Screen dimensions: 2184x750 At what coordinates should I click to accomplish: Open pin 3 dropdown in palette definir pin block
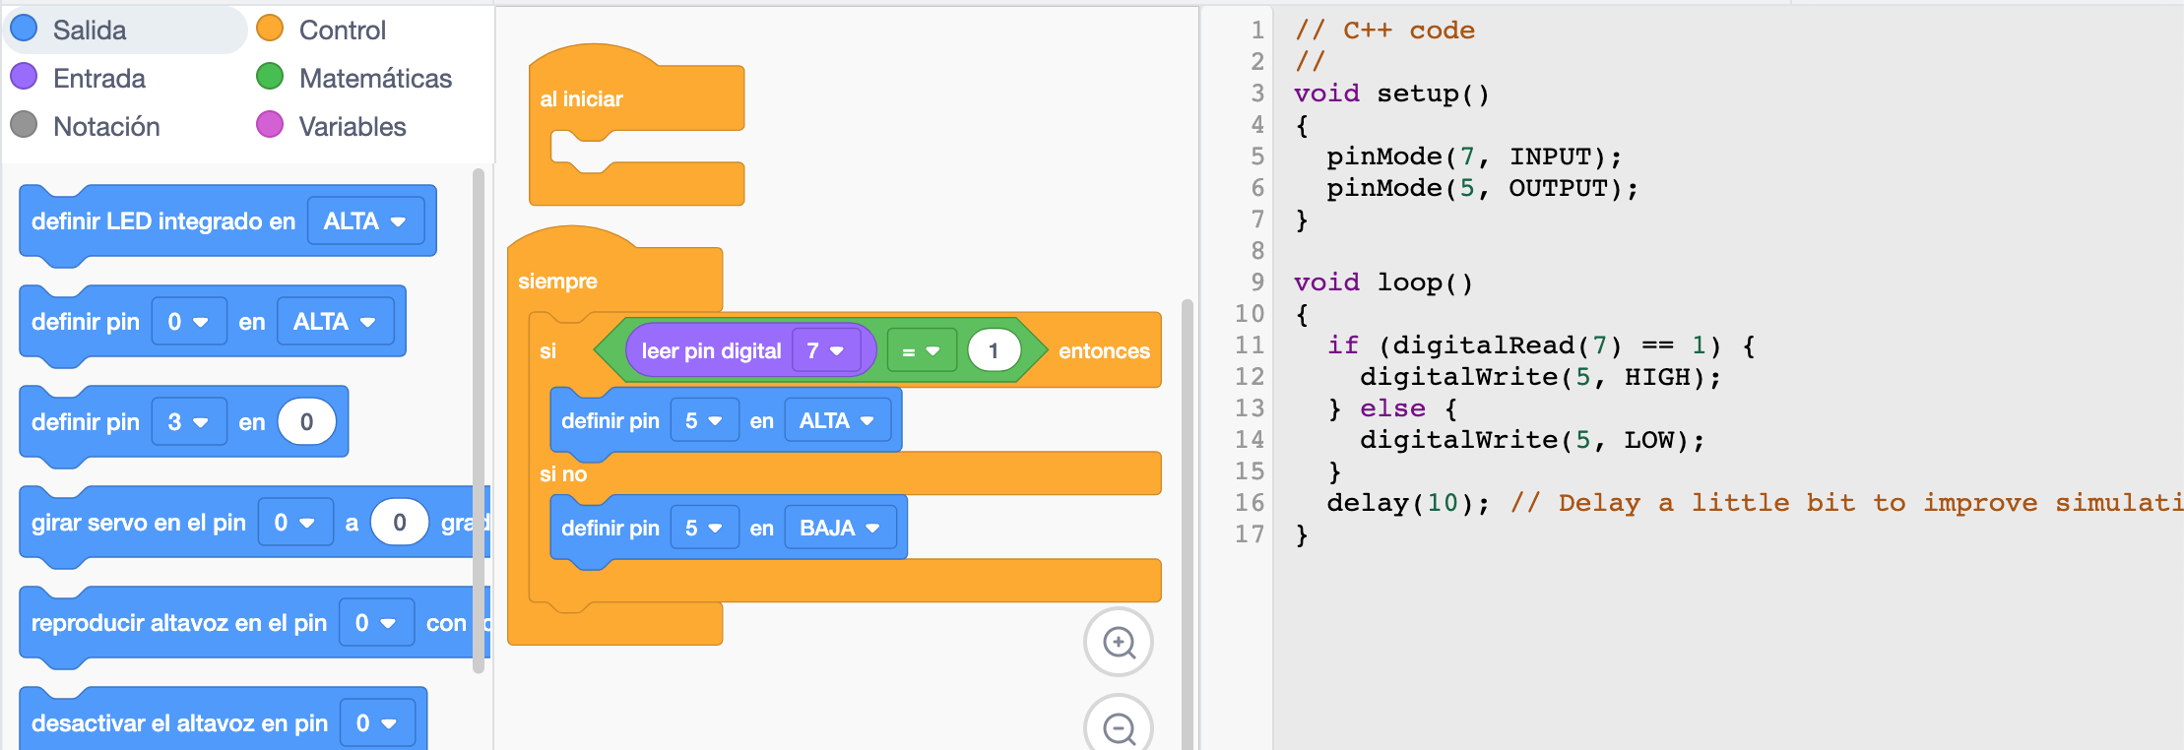188,422
